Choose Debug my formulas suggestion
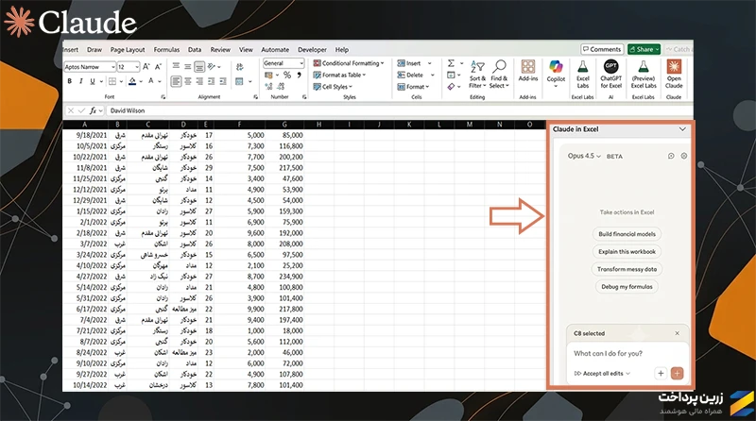Viewport: 756px width, 421px height. [627, 287]
